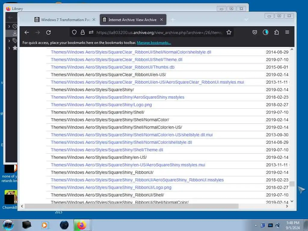This screenshot has height=231, width=308.
Task: Close the Internet Archive: View Archive tab
Action: 162,20
